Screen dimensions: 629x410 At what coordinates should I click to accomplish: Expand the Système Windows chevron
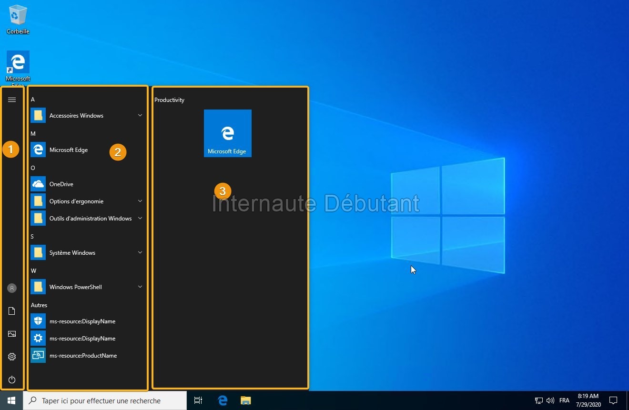point(140,252)
